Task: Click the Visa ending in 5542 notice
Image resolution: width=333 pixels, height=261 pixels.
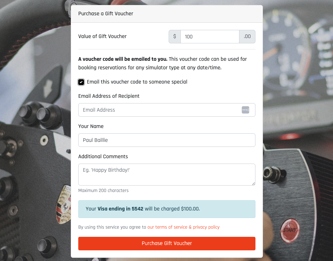Action: (167, 209)
